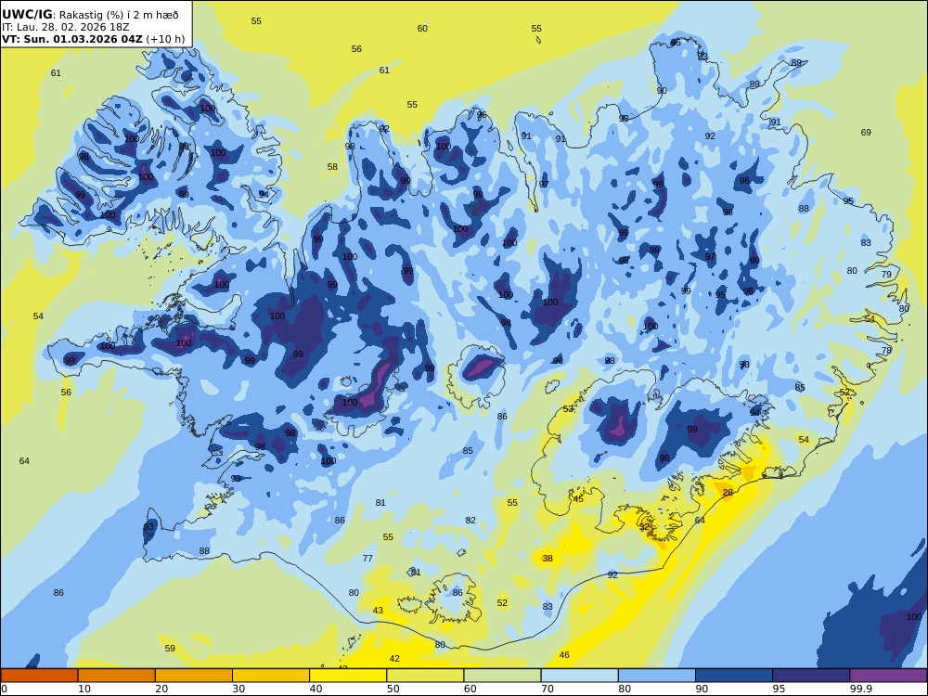The image size is (928, 696).
Task: Click the '50' legend tick label
Action: [393, 689]
